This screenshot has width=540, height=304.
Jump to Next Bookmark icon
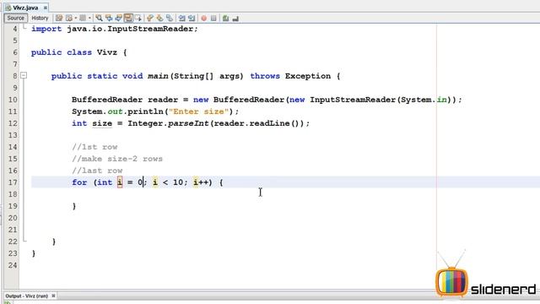(159, 18)
